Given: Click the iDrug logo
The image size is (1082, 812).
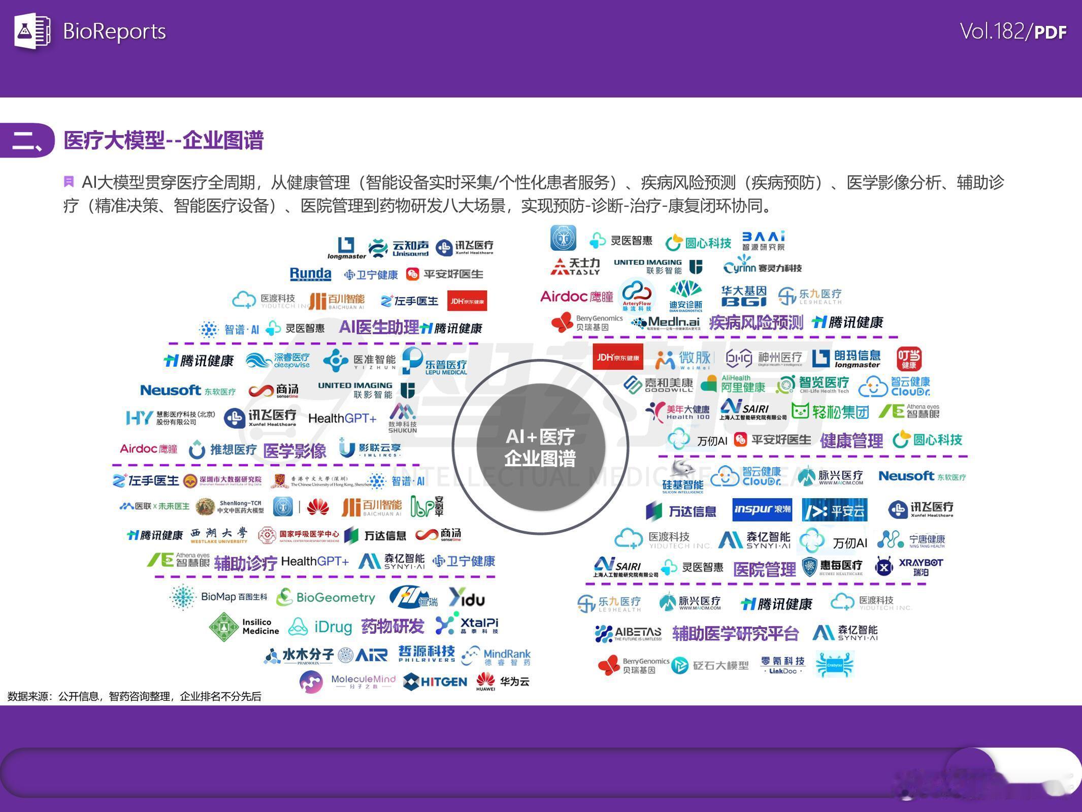Looking at the screenshot, I should 320,627.
